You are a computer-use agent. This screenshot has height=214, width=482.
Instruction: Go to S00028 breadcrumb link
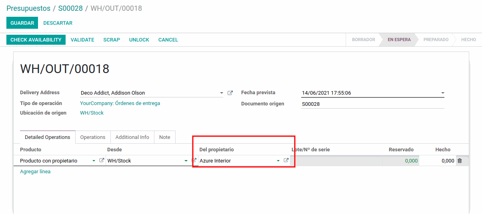point(70,8)
